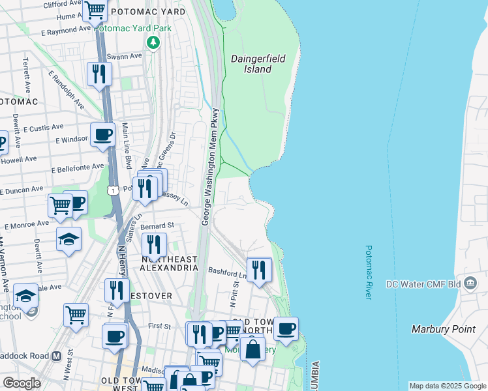488x391 pixels.
Task: Click the Daingerfield Island label
Action: click(258, 64)
